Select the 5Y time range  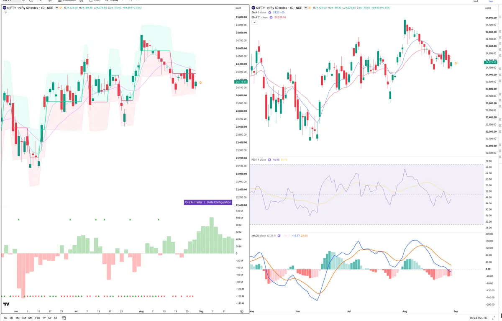point(50,318)
